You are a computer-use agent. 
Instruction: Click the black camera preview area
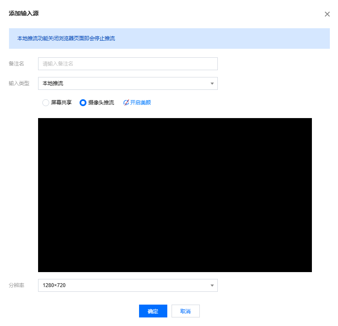coord(175,195)
